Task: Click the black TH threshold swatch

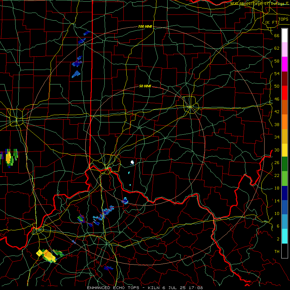Action: (x=285, y=251)
